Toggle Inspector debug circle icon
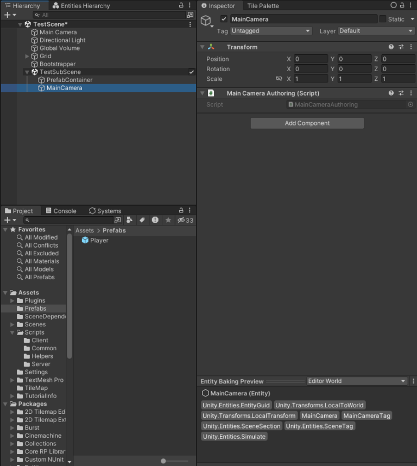417x466 pixels. [x=394, y=5]
